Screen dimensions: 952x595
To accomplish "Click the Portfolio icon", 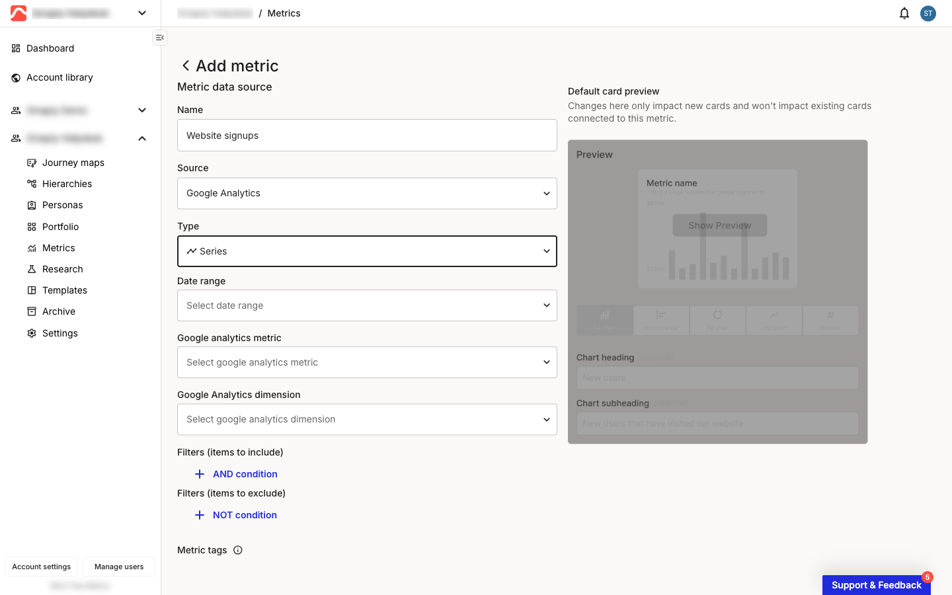I will pyautogui.click(x=32, y=227).
